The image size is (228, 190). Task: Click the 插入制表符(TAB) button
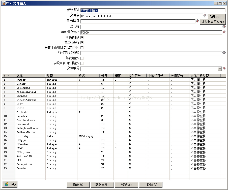[213, 22]
